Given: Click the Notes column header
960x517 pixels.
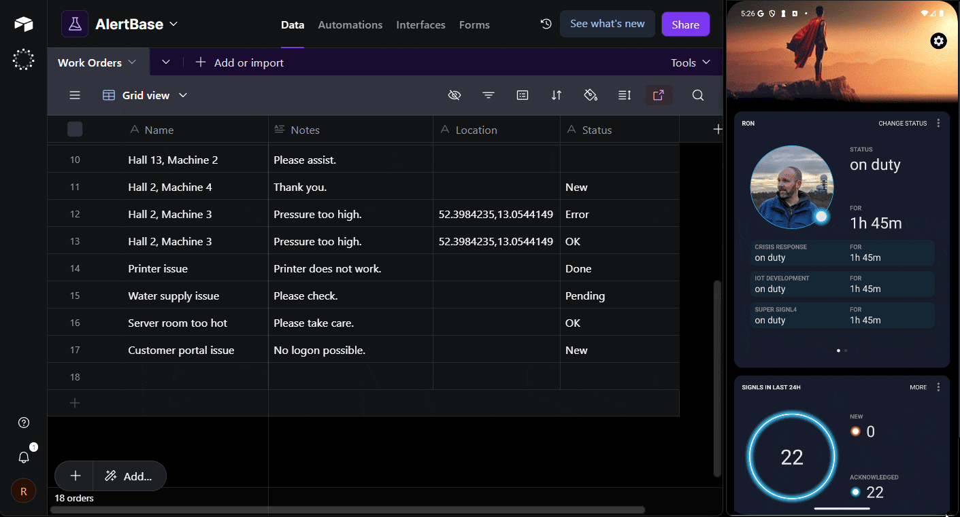Looking at the screenshot, I should pyautogui.click(x=350, y=129).
